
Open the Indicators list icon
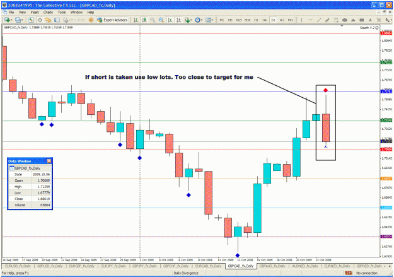pyautogui.click(x=187, y=20)
